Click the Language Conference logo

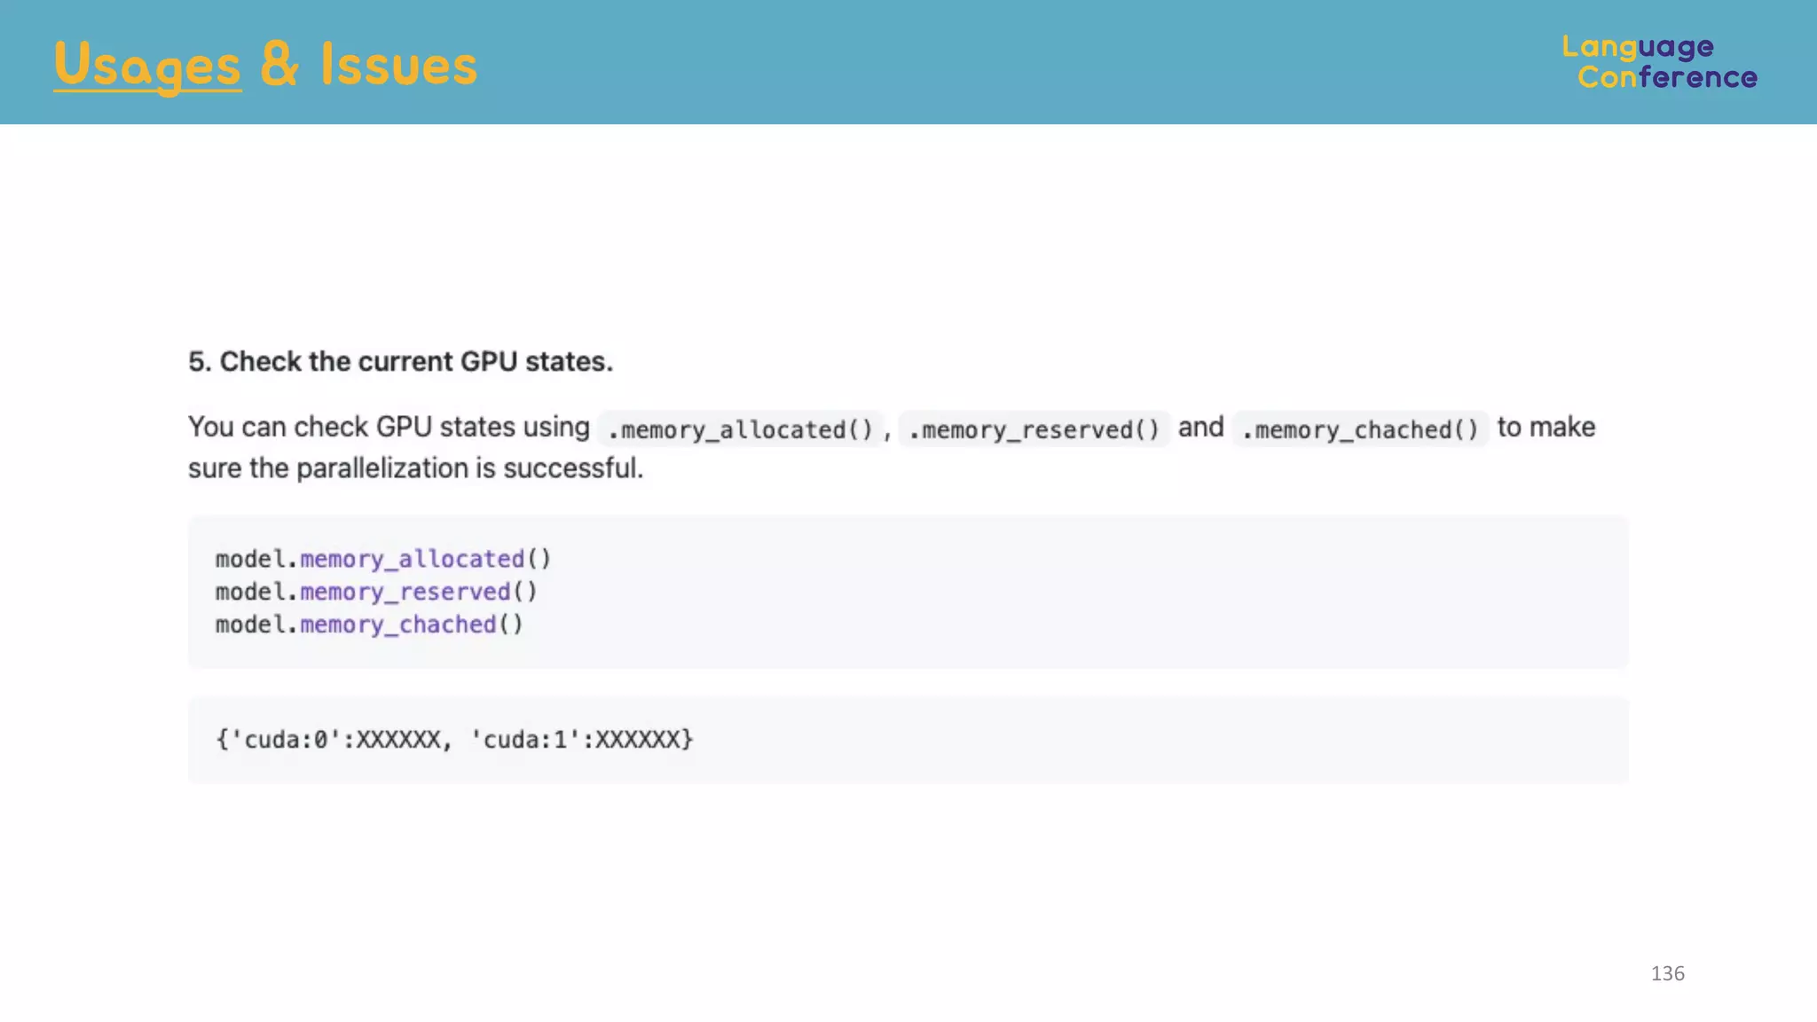pyautogui.click(x=1659, y=62)
